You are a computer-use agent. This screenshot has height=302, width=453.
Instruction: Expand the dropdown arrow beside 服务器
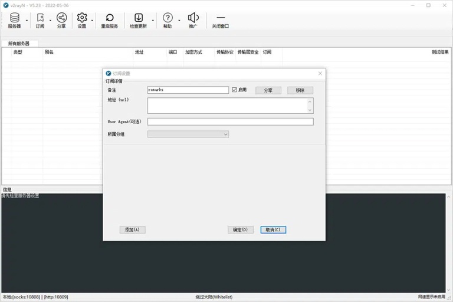pyautogui.click(x=25, y=21)
